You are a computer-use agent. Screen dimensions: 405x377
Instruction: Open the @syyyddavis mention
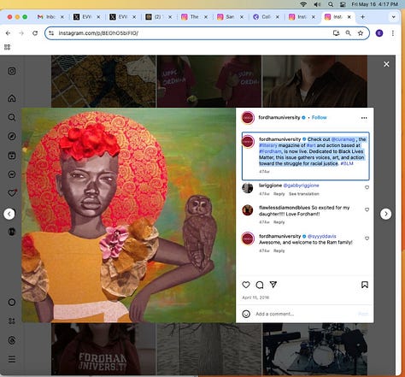pyautogui.click(x=322, y=236)
